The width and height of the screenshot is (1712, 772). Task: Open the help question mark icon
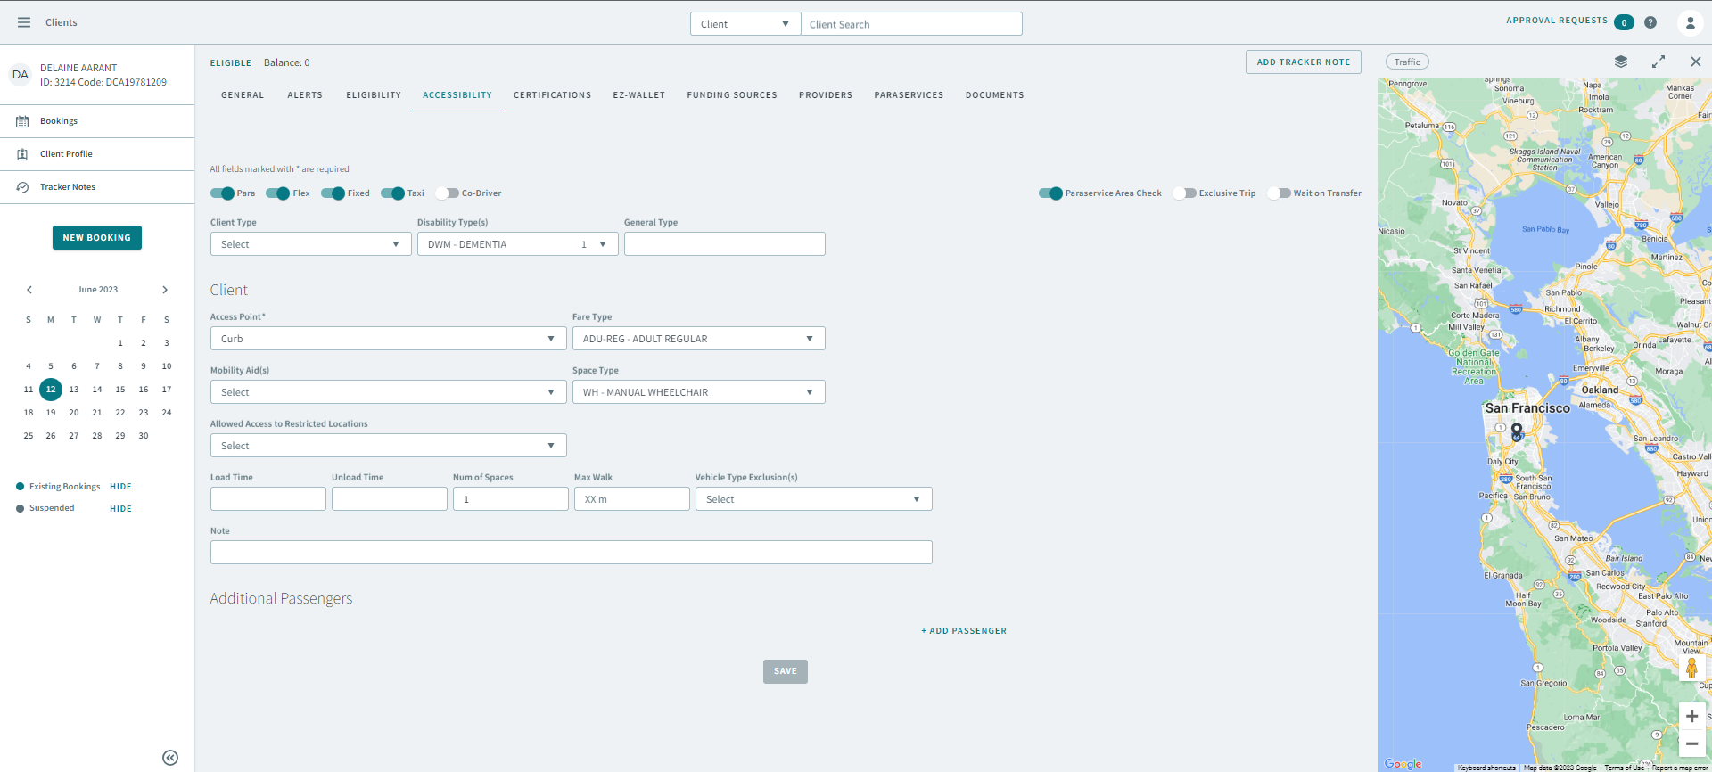pos(1650,22)
